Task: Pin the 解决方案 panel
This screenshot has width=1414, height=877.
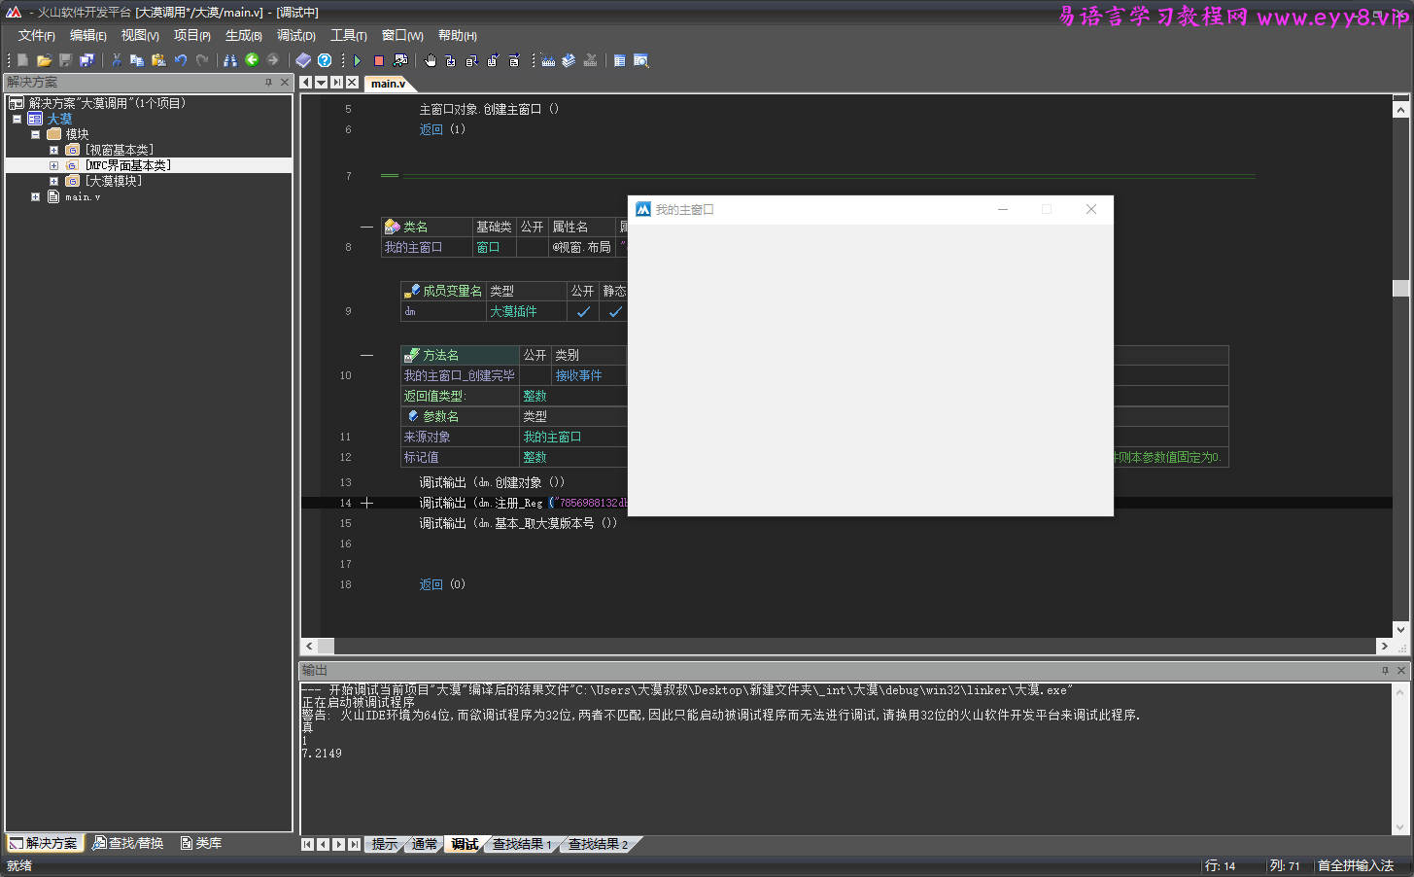Action: click(269, 83)
